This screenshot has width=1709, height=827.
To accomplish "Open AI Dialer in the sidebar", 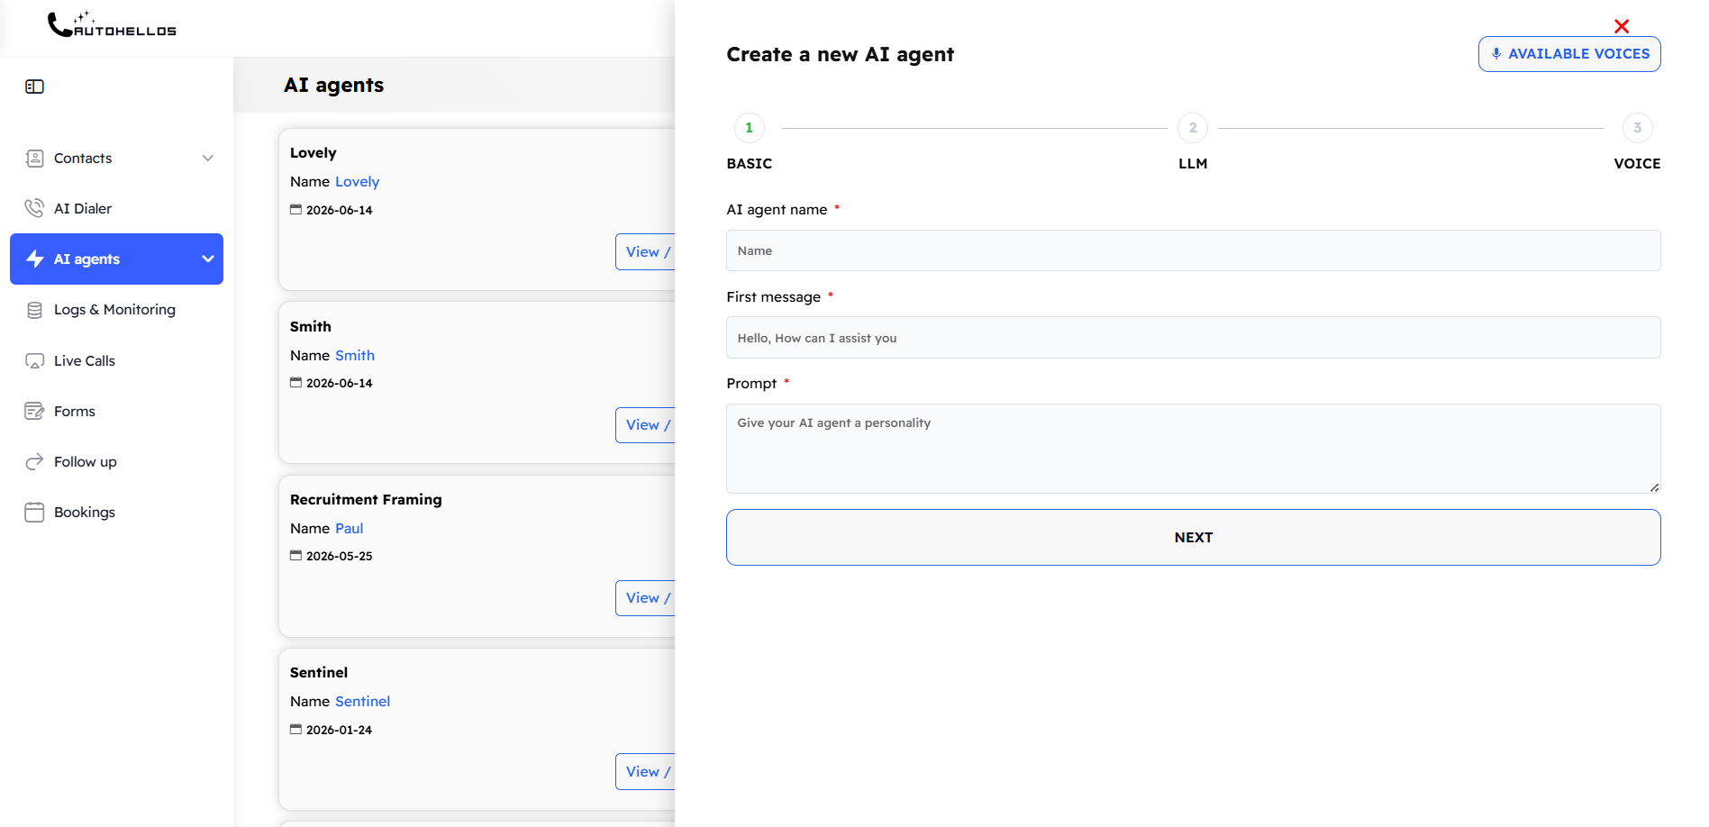I will tap(117, 209).
